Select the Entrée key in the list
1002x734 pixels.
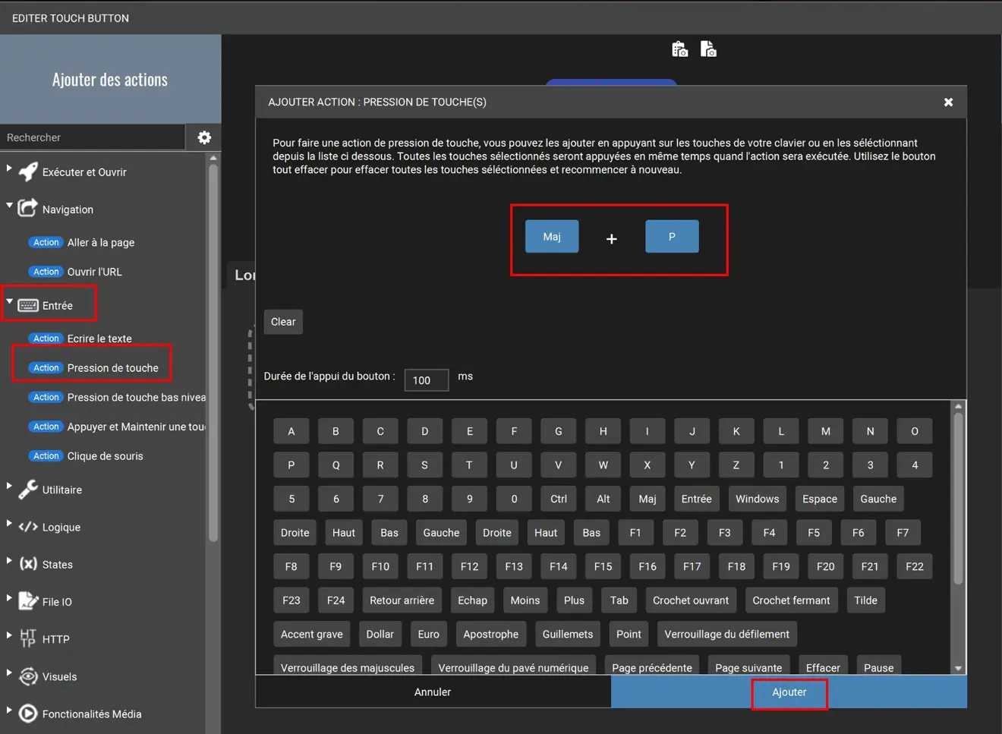(x=697, y=499)
